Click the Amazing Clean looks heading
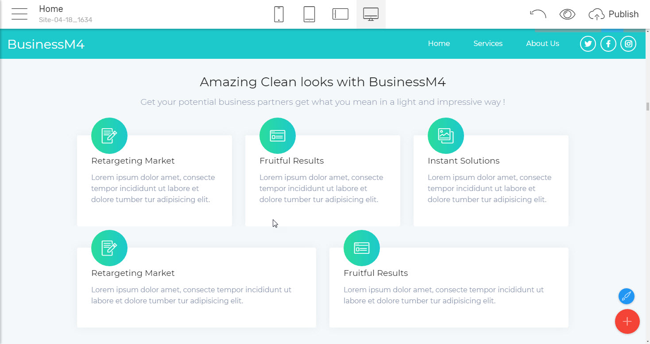 [x=323, y=82]
